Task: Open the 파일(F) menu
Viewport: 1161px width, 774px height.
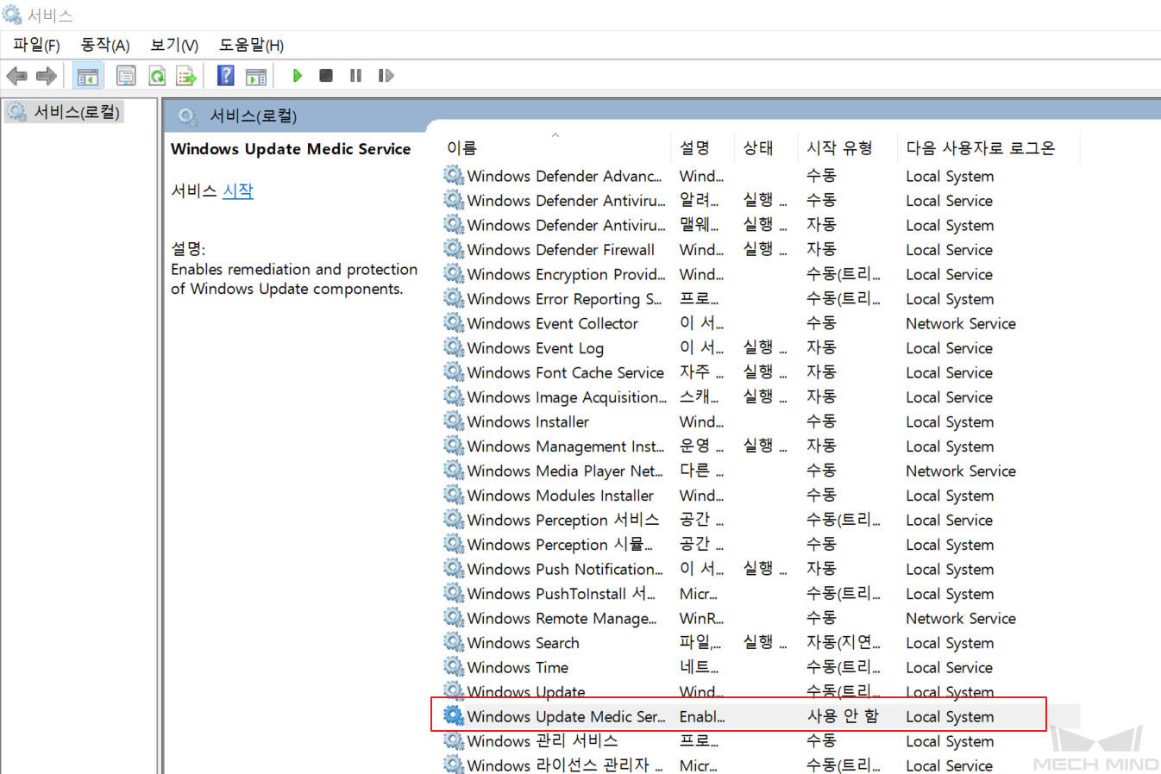Action: click(36, 45)
